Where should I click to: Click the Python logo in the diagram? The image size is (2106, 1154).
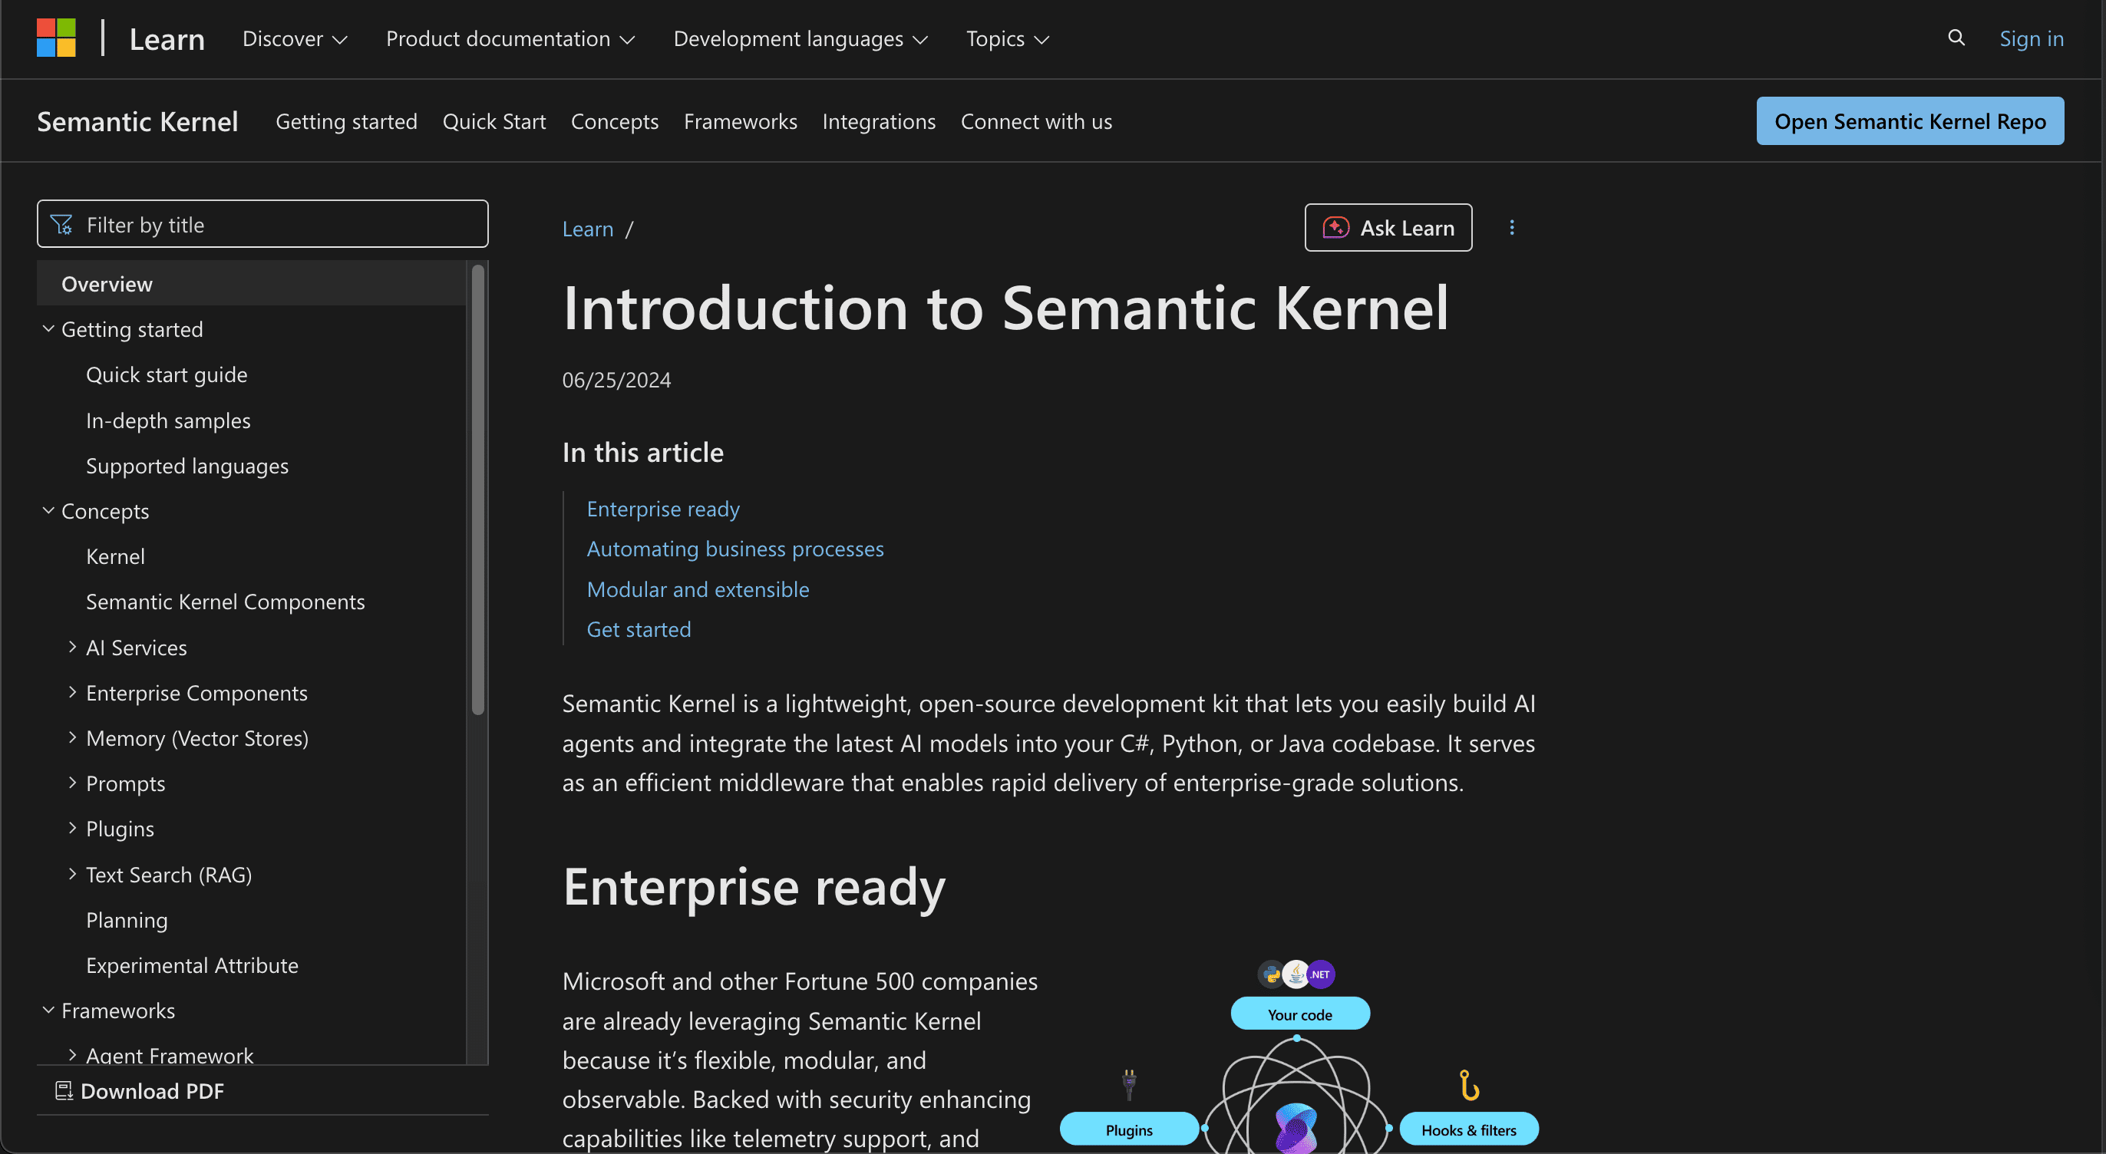tap(1270, 974)
